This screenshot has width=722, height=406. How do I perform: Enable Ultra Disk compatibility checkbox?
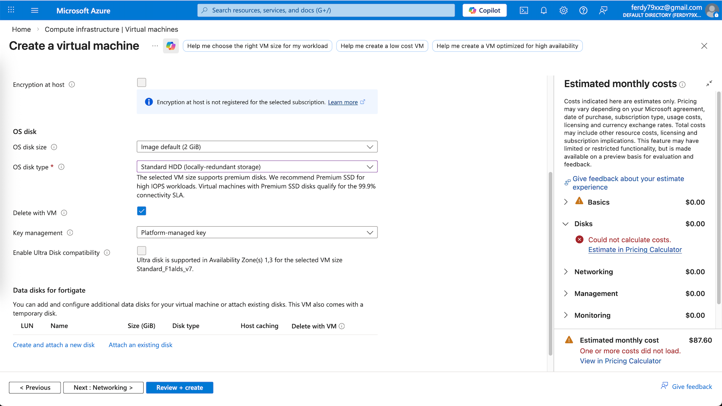pos(141,250)
